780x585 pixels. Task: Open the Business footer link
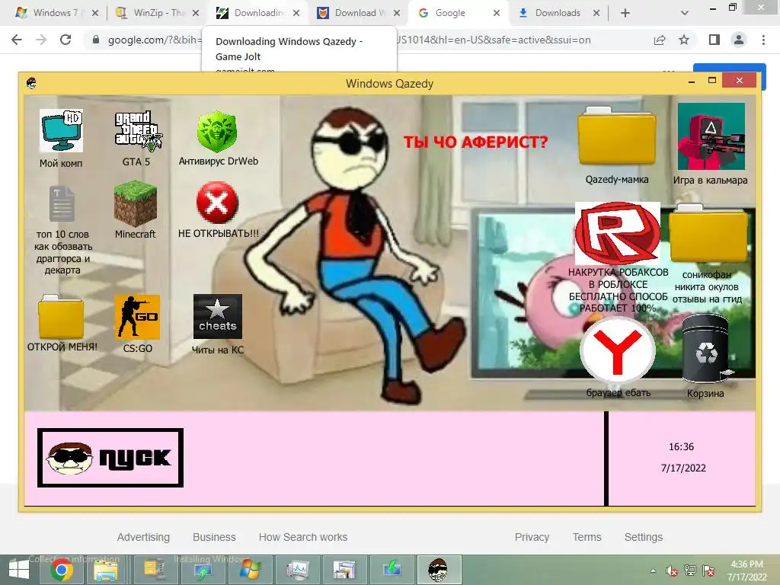(x=214, y=537)
